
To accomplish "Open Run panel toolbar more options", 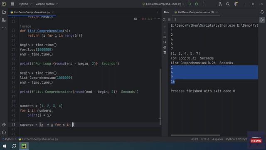I will [x=175, y=20].
